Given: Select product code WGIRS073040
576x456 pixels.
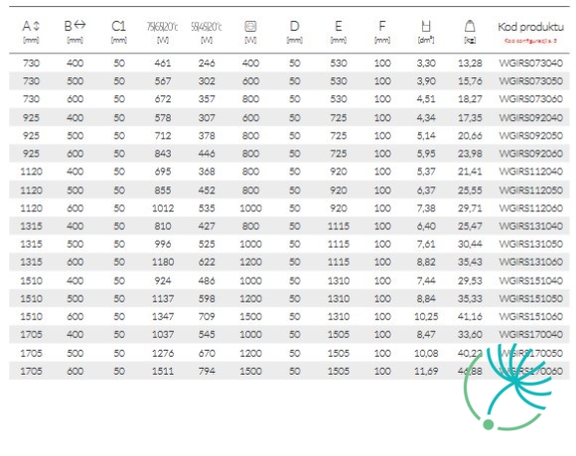Looking at the screenshot, I should pos(531,63).
